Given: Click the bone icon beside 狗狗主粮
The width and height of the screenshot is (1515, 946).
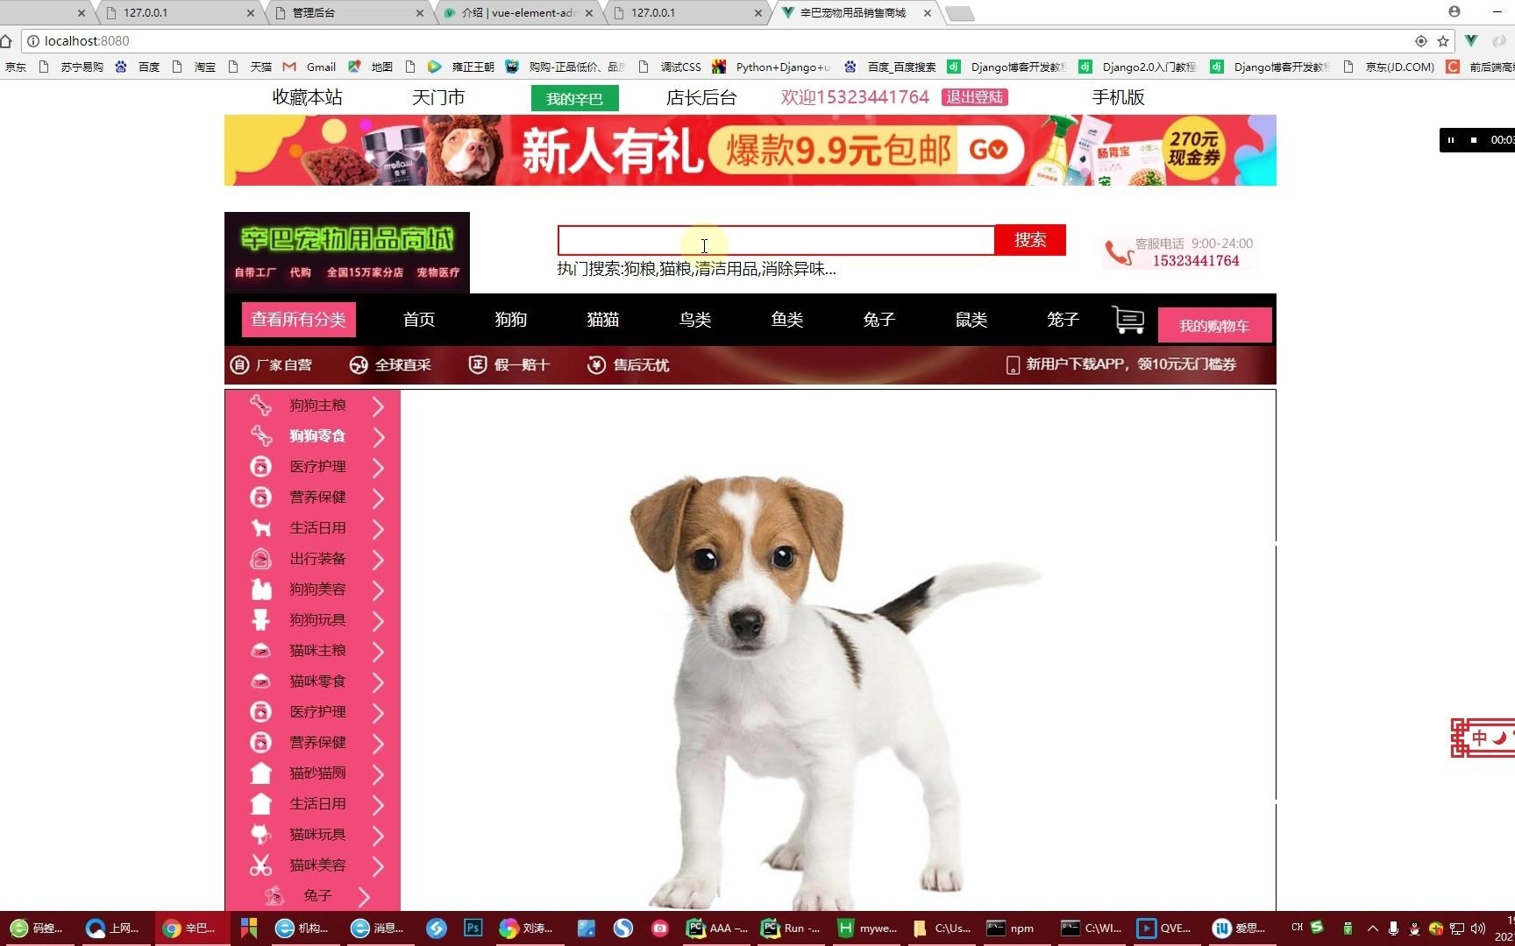Looking at the screenshot, I should pos(260,405).
